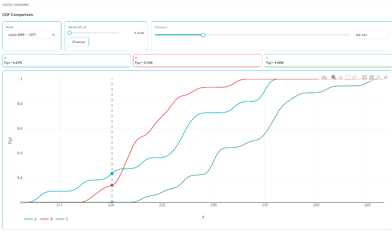Click the Bandwidth slider handle
392x232 pixels.
point(70,33)
